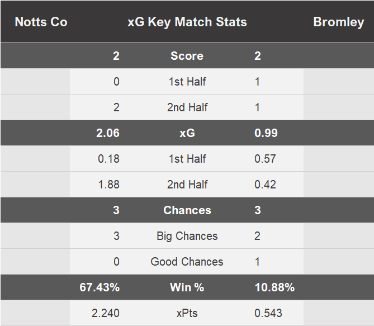Click Bromley 1st Half xG 0.57

coord(266,159)
